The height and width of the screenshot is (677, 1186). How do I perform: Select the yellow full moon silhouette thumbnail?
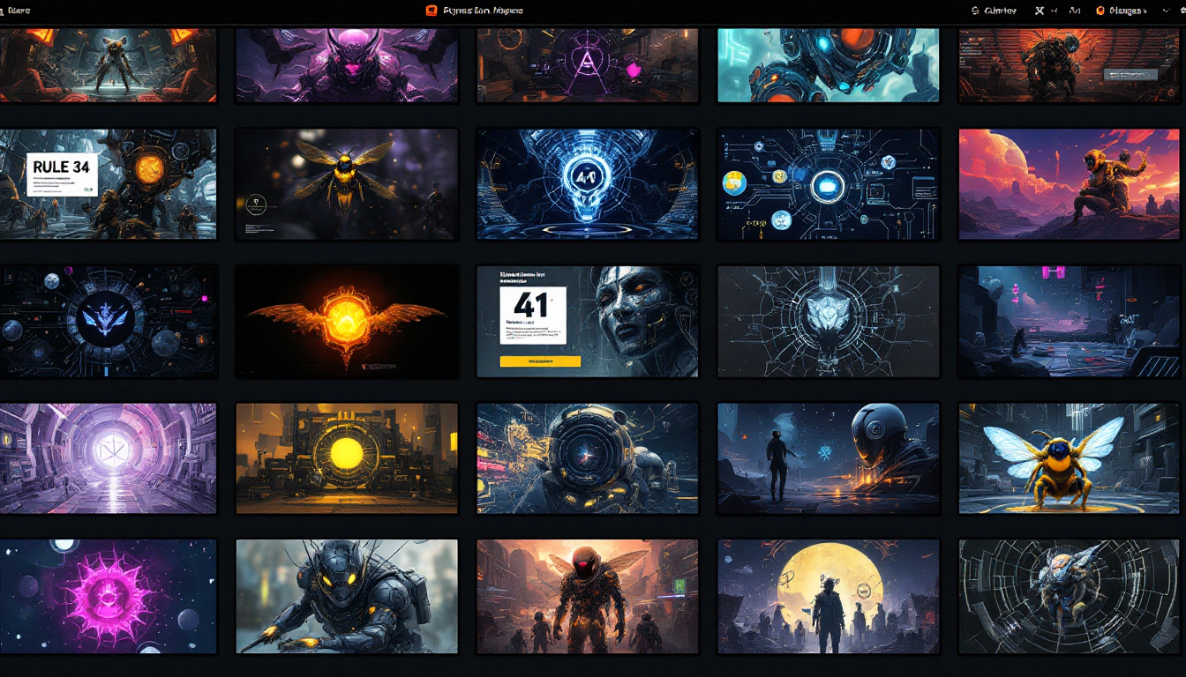[828, 596]
